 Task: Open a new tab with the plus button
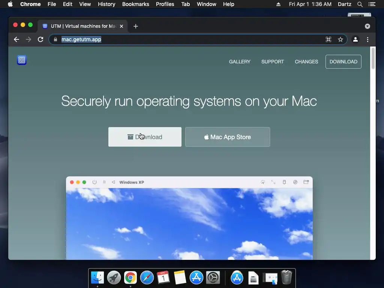point(136,26)
